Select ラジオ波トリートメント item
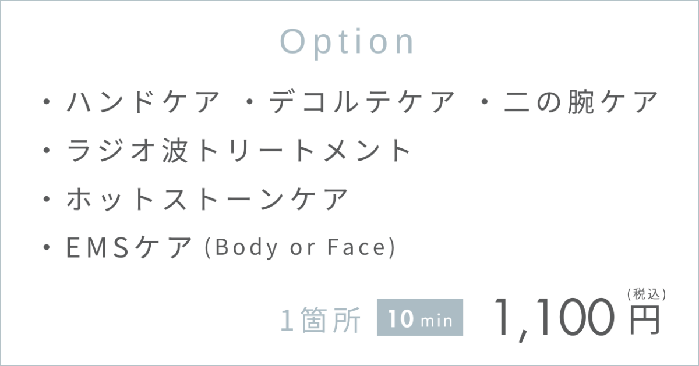 [x=239, y=151]
